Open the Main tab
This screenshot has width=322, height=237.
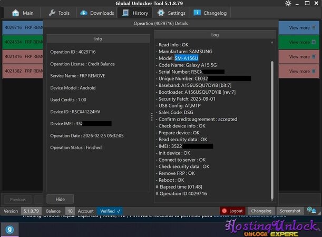tap(22, 13)
